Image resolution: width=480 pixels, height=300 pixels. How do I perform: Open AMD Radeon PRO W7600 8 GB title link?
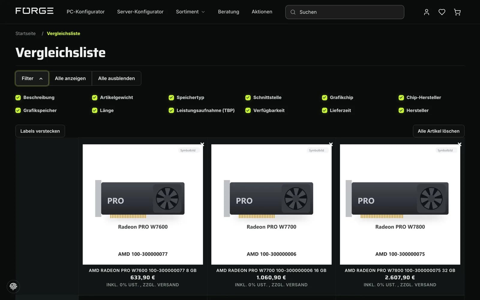[x=143, y=270]
